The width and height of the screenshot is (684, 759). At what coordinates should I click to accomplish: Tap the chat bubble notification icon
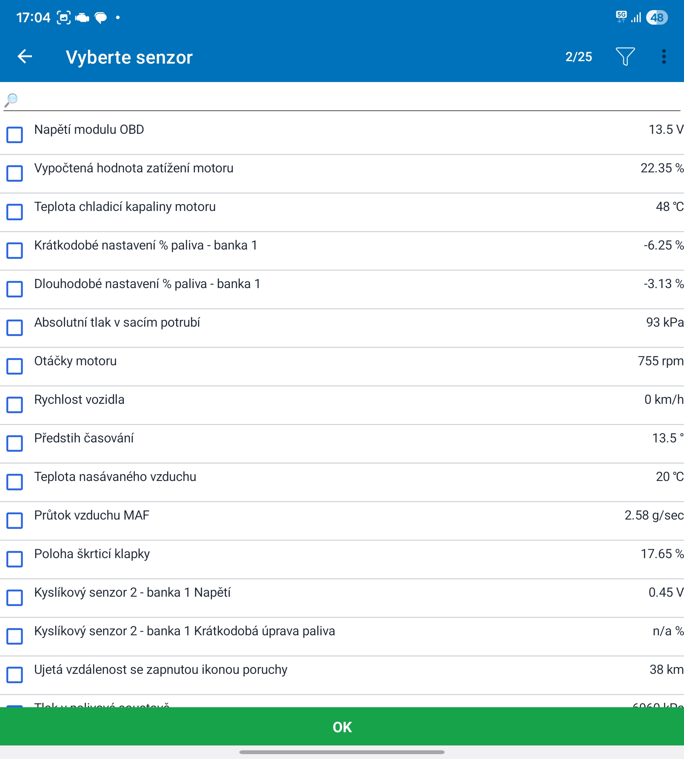[x=101, y=18]
